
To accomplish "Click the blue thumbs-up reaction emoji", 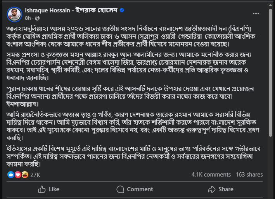I will (11, 175).
